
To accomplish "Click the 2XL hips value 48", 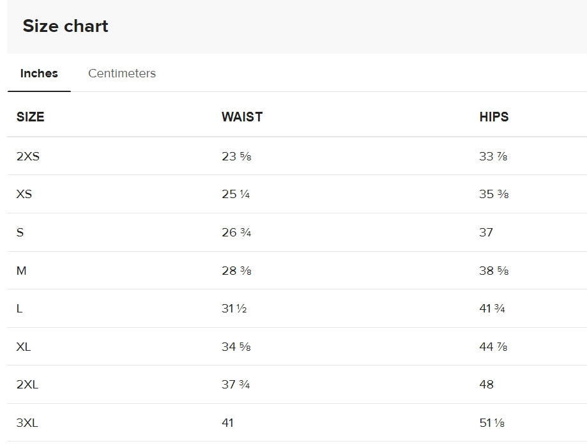I will pos(486,385).
